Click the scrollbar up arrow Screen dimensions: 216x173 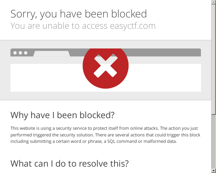tap(213, 2)
